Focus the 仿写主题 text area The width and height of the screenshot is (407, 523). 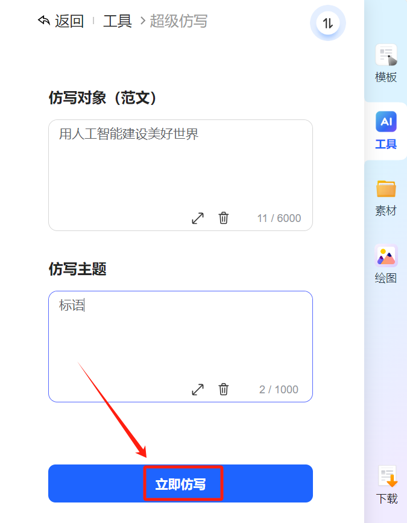click(180, 346)
